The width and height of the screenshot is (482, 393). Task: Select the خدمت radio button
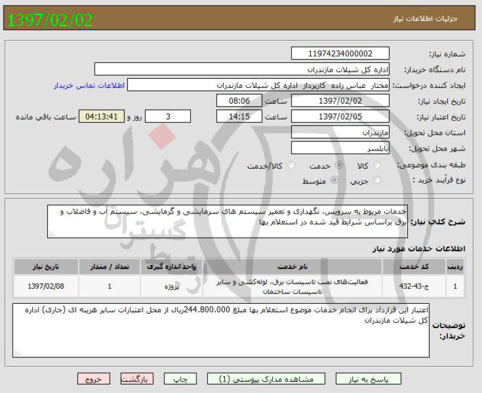click(339, 165)
